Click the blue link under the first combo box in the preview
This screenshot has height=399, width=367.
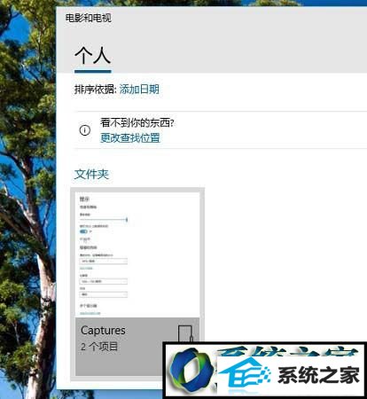pyautogui.click(x=86, y=269)
